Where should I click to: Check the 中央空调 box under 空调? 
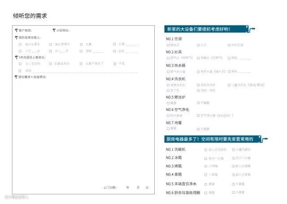point(229,45)
